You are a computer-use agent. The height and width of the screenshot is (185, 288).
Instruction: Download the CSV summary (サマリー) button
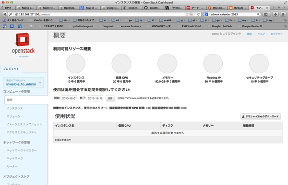(261, 116)
